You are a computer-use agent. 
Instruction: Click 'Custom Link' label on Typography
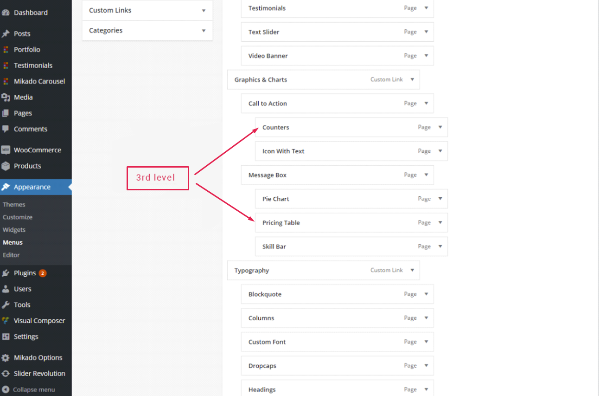coord(387,270)
